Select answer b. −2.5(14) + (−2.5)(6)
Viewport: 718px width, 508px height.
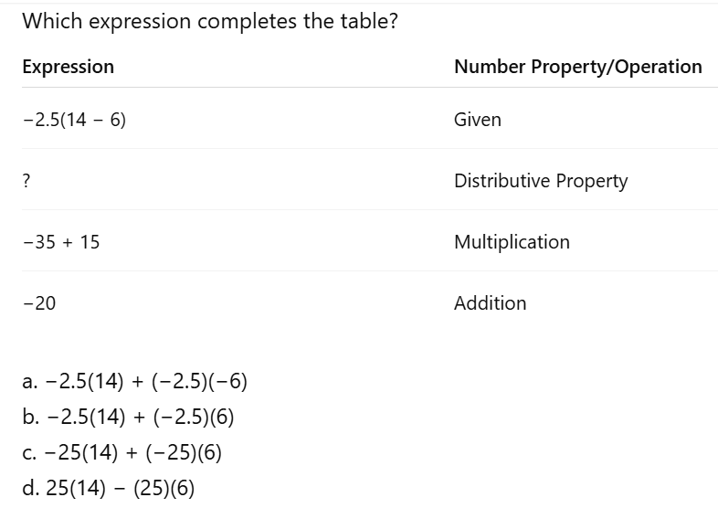[128, 417]
